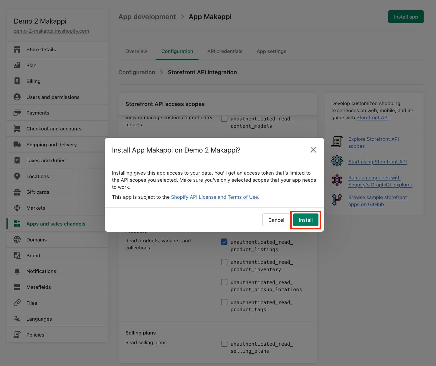436x366 pixels.
Task: Click the Metafields icon
Action: pos(17,287)
